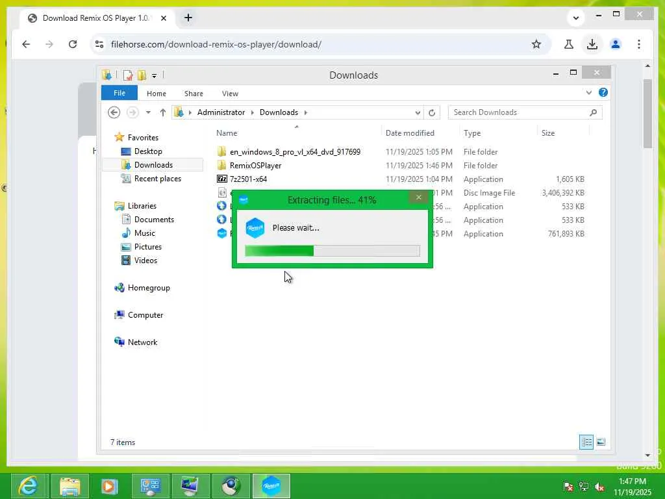Select Network in navigation pane
This screenshot has width=665, height=499.
pos(142,342)
